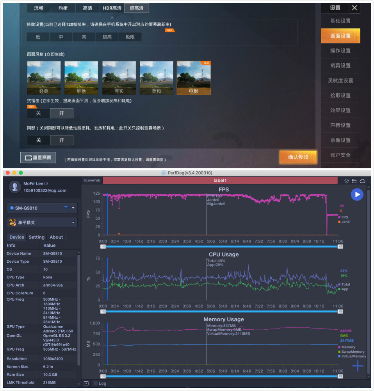Open 画面设置 in settings sidebar
The width and height of the screenshot is (374, 391).
tap(340, 36)
